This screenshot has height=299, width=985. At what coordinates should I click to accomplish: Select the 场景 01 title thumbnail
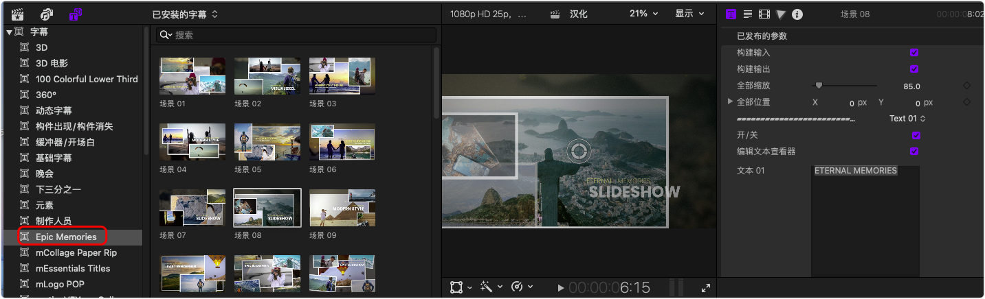coord(192,75)
